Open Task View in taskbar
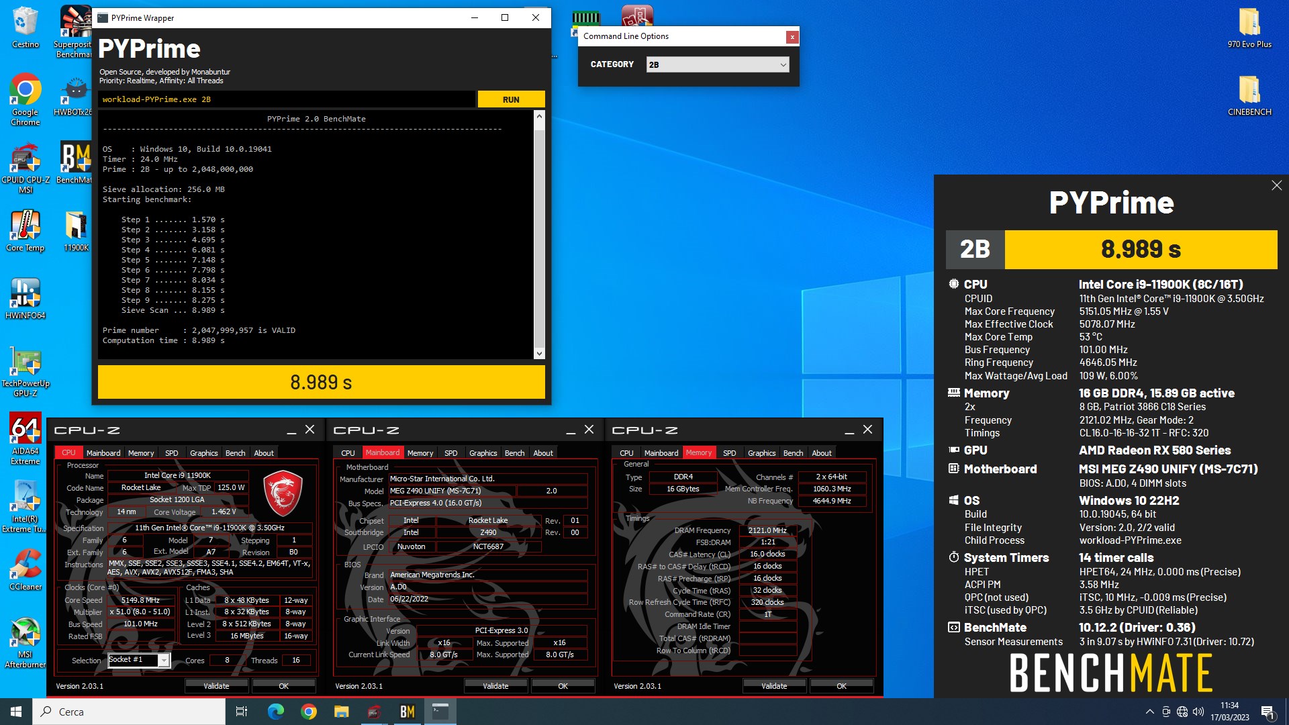 (242, 712)
